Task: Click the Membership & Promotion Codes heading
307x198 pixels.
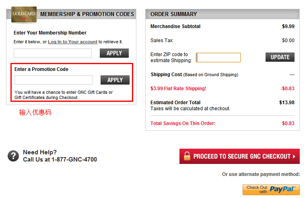Action: point(87,14)
